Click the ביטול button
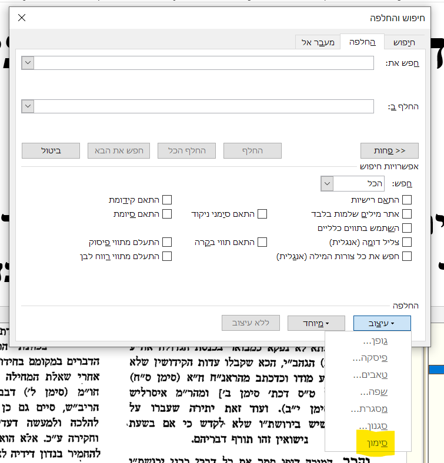The width and height of the screenshot is (444, 463). pos(51,150)
